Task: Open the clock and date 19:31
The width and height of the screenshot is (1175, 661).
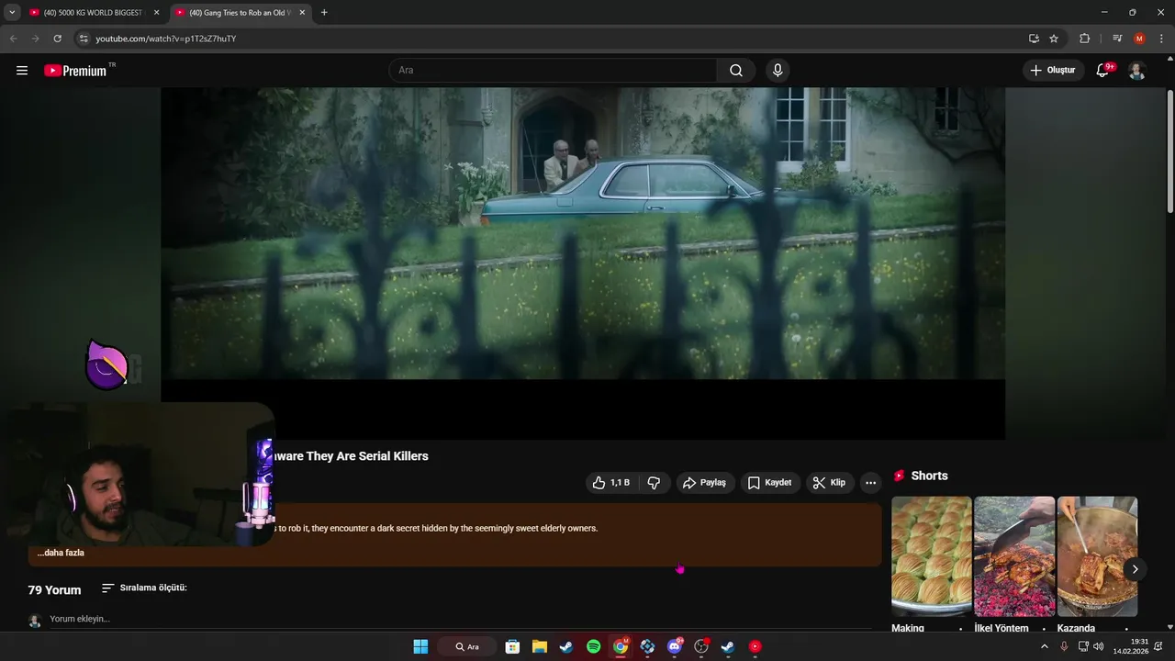Action: [1130, 646]
